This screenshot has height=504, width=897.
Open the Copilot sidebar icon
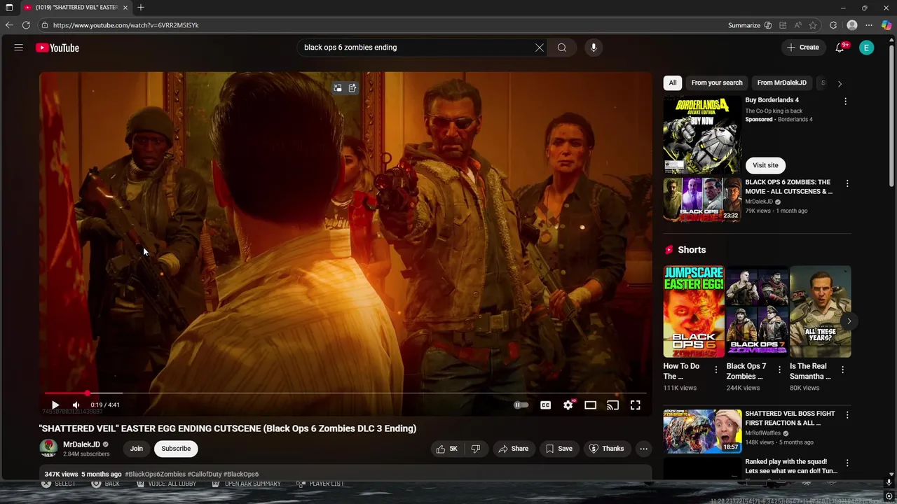(x=886, y=25)
